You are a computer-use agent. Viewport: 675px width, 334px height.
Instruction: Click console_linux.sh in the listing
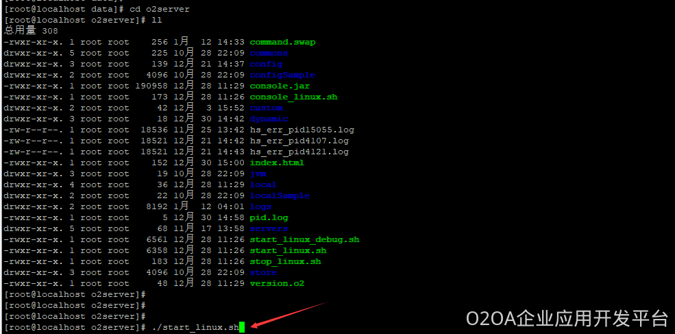point(293,97)
